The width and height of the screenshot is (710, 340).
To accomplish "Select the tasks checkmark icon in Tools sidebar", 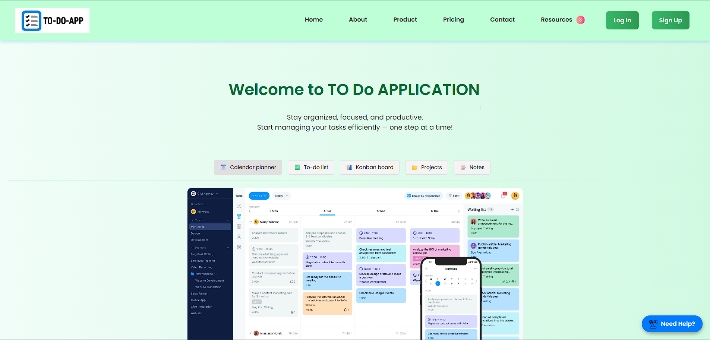I will (x=239, y=206).
